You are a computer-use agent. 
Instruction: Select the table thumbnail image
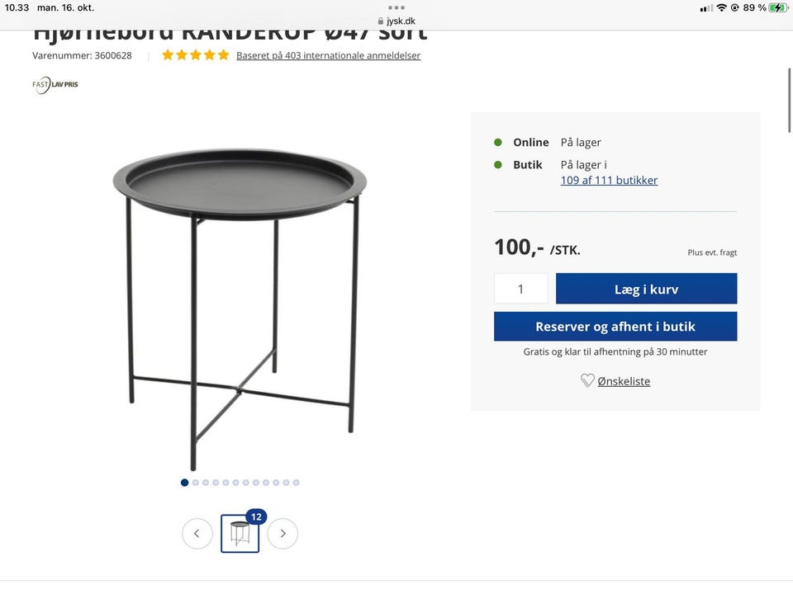[240, 534]
